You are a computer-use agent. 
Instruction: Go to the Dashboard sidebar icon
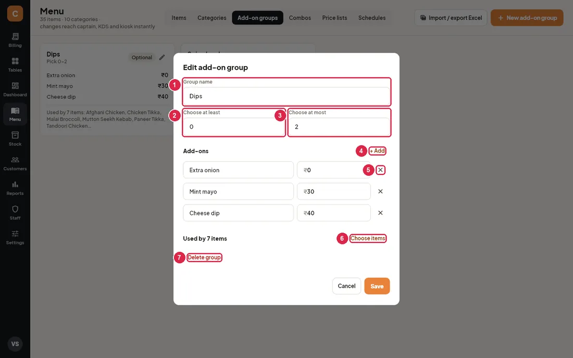tap(15, 89)
